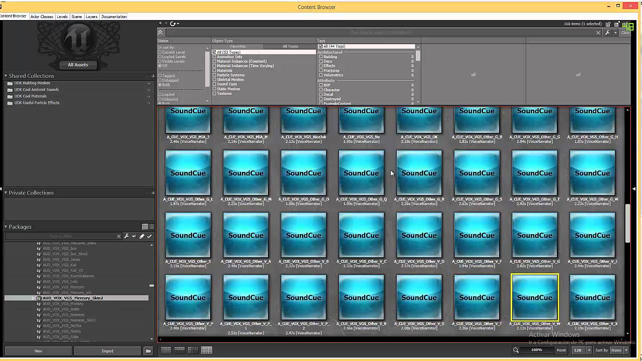Collapse the Packages section
The width and height of the screenshot is (642, 361).
(x=6, y=227)
